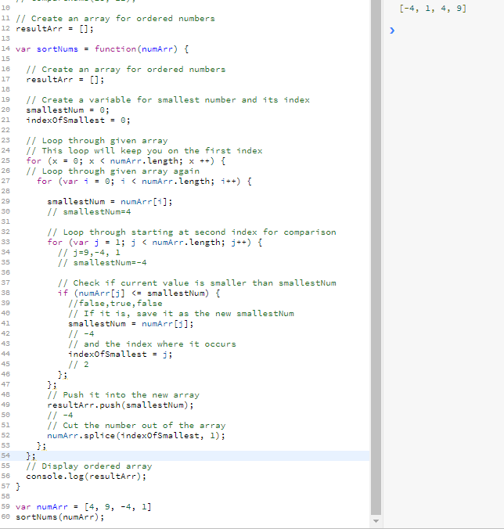This screenshot has width=504, height=529.
Task: Click 'indexOfSmallest = j;' line
Action: (x=120, y=354)
